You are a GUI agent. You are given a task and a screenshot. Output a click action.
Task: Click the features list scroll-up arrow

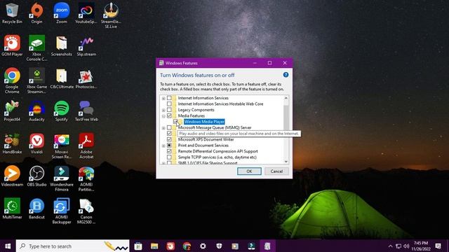click(286, 98)
